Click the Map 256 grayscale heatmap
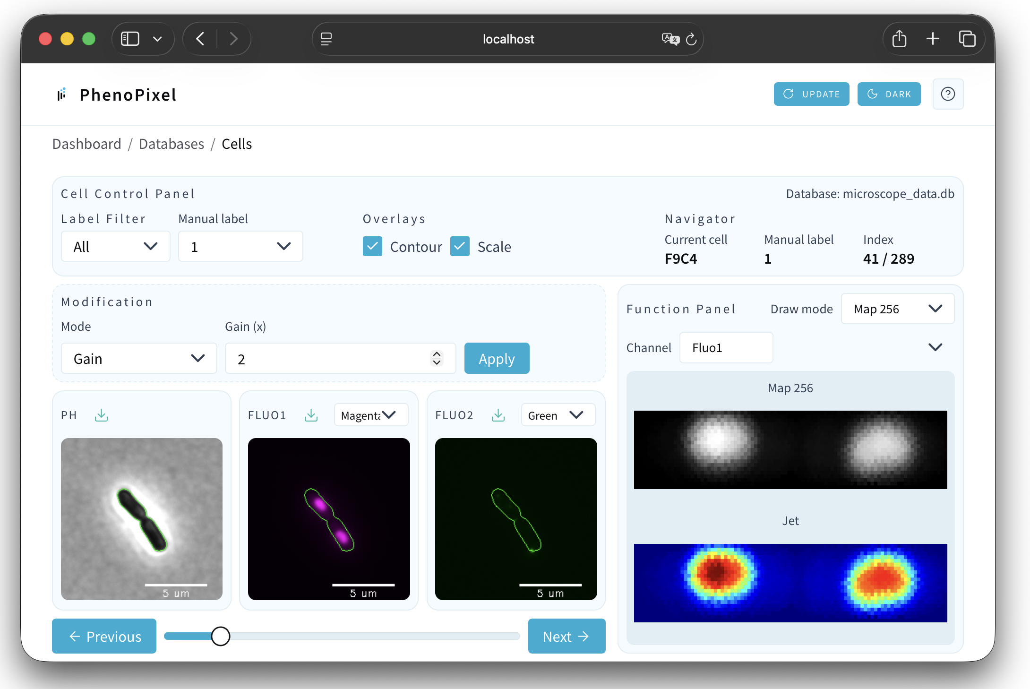Viewport: 1030px width, 689px height. (x=790, y=449)
